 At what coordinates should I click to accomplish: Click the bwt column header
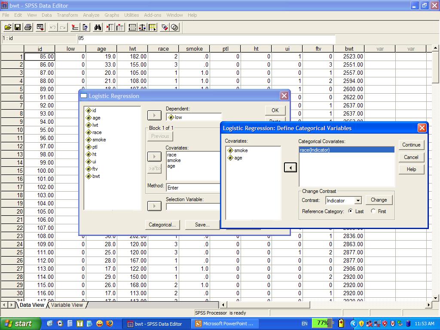(349, 49)
